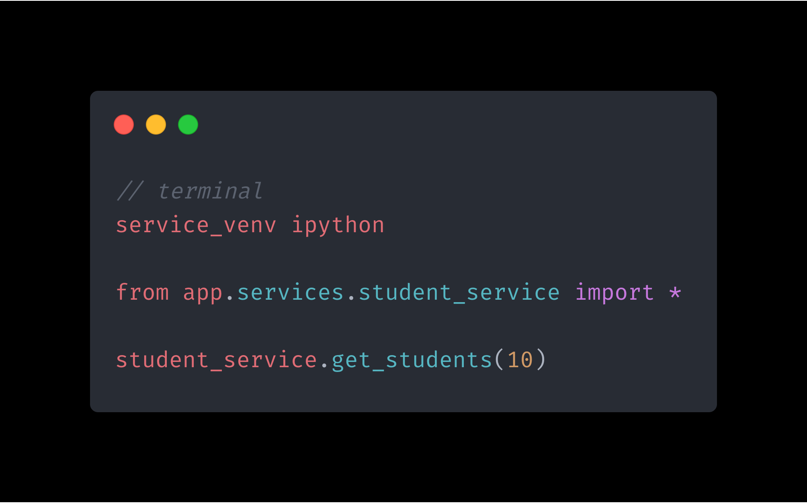Click the orange number 10 argument

tap(520, 360)
